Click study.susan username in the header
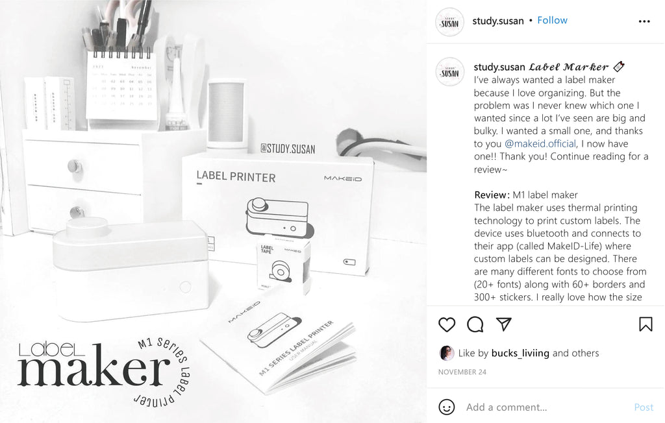Screen dimensions: 665x423 (498, 21)
